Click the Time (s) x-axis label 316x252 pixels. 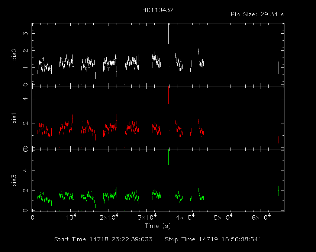[158, 226]
